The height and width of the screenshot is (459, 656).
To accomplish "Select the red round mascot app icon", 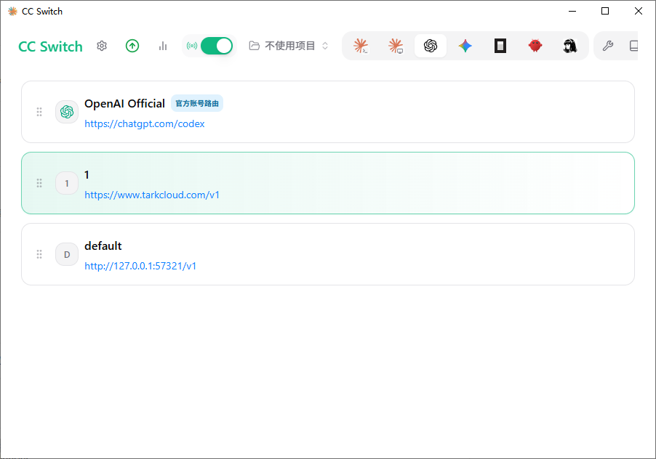I will [x=535, y=46].
